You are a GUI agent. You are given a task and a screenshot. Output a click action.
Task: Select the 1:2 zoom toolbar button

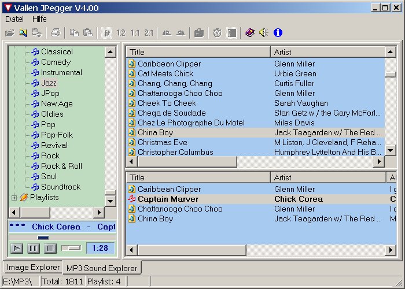tap(120, 33)
